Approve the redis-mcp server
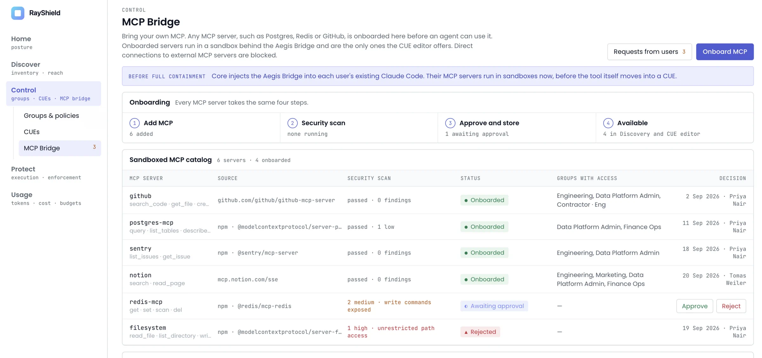The height and width of the screenshot is (358, 762). click(694, 306)
